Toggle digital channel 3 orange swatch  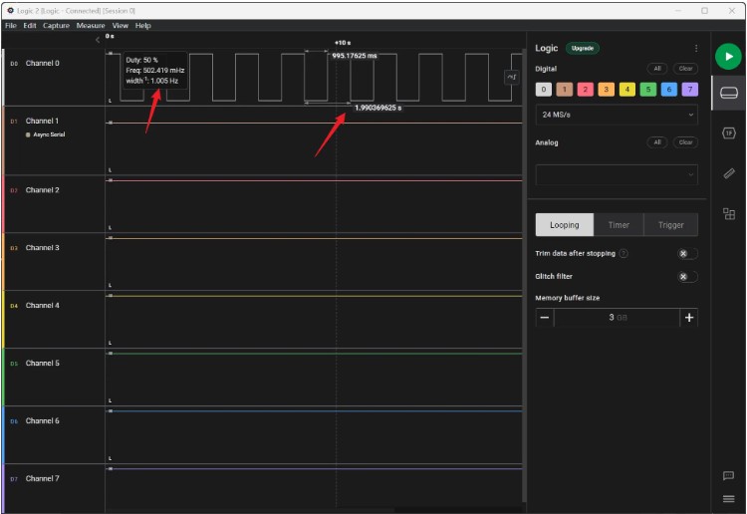[x=606, y=90]
